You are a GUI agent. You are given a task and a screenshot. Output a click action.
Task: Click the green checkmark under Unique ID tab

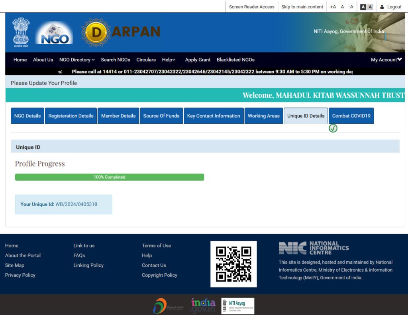(333, 128)
